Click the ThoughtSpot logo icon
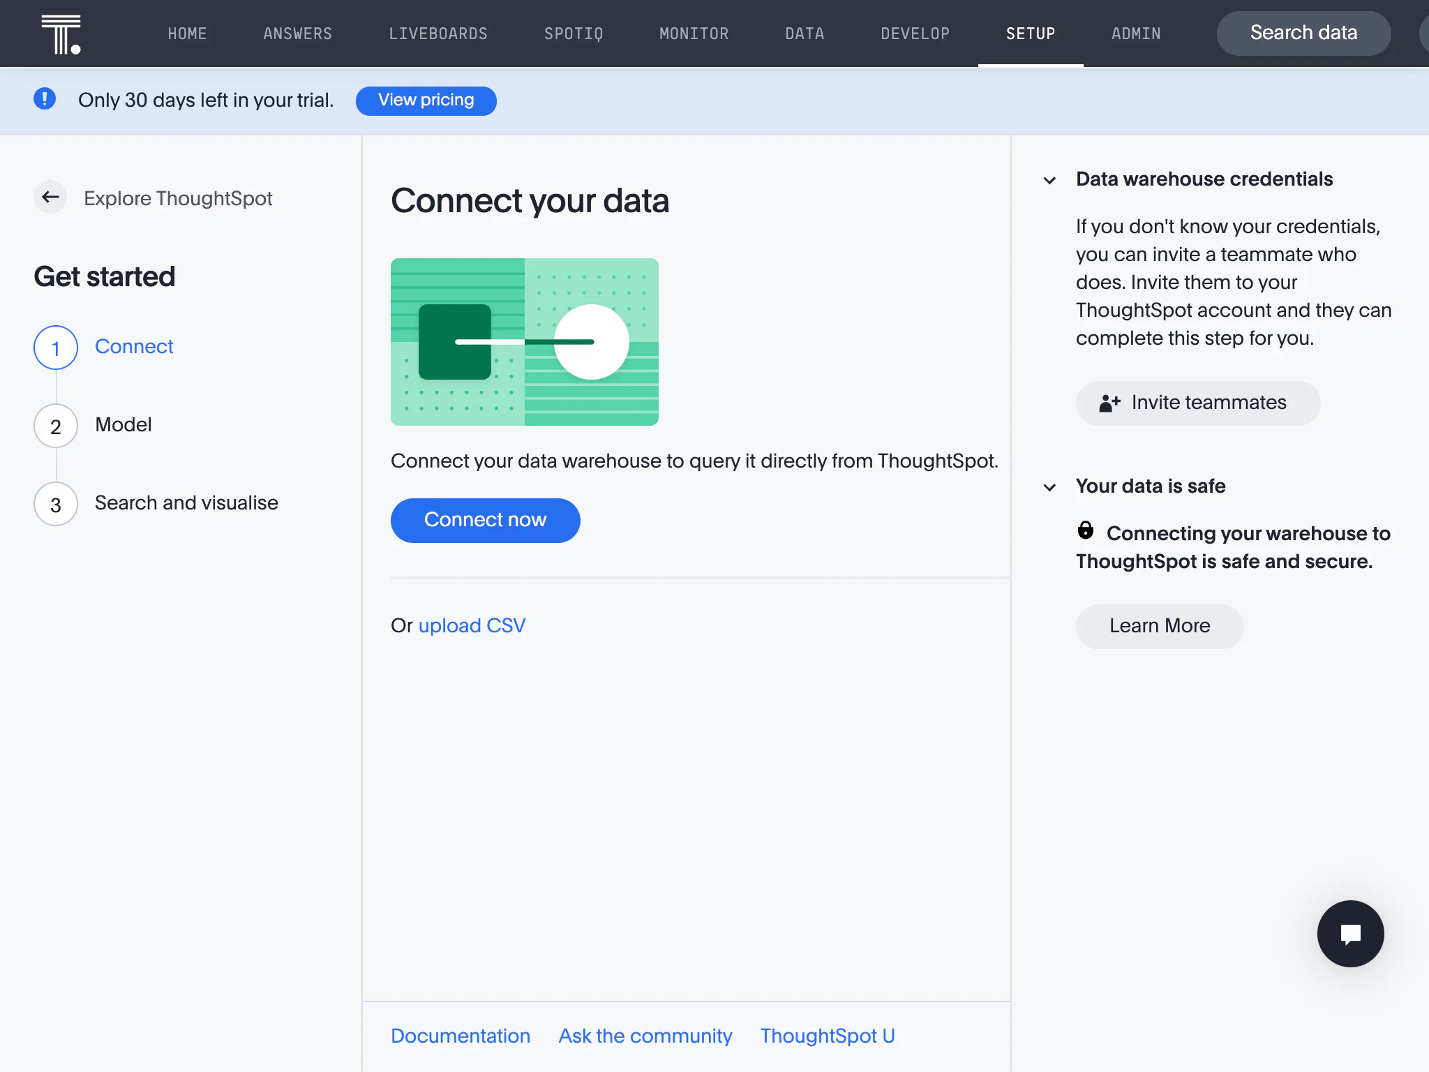Viewport: 1429px width, 1072px height. [x=61, y=34]
